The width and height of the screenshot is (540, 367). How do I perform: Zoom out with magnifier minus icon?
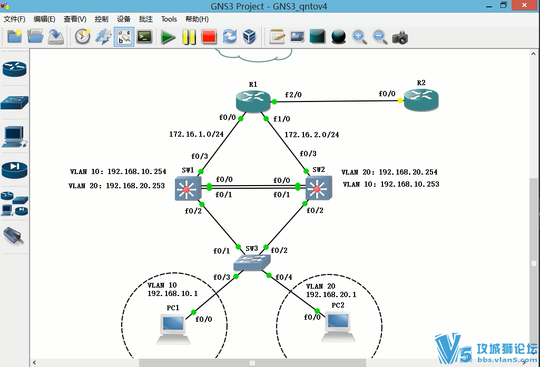[x=380, y=36]
